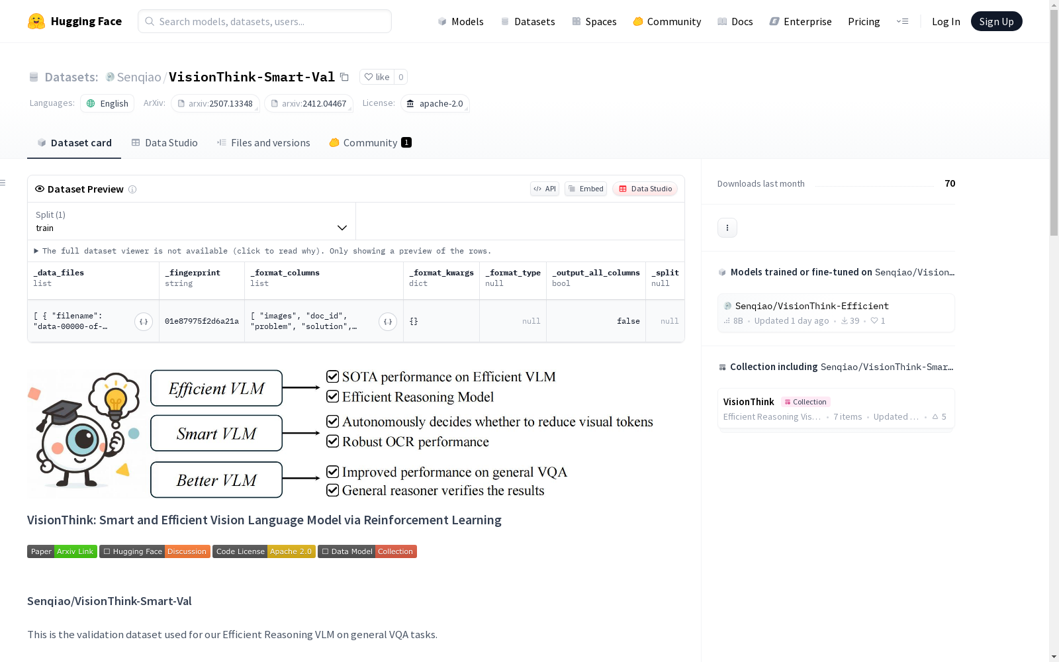Open the apache-2.0 license tag
The width and height of the screenshot is (1059, 662).
click(435, 103)
